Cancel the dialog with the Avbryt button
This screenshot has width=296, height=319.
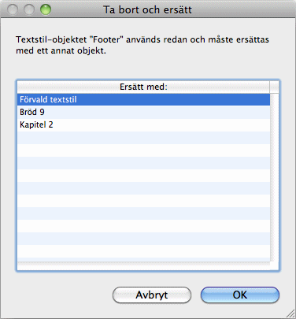tap(152, 295)
